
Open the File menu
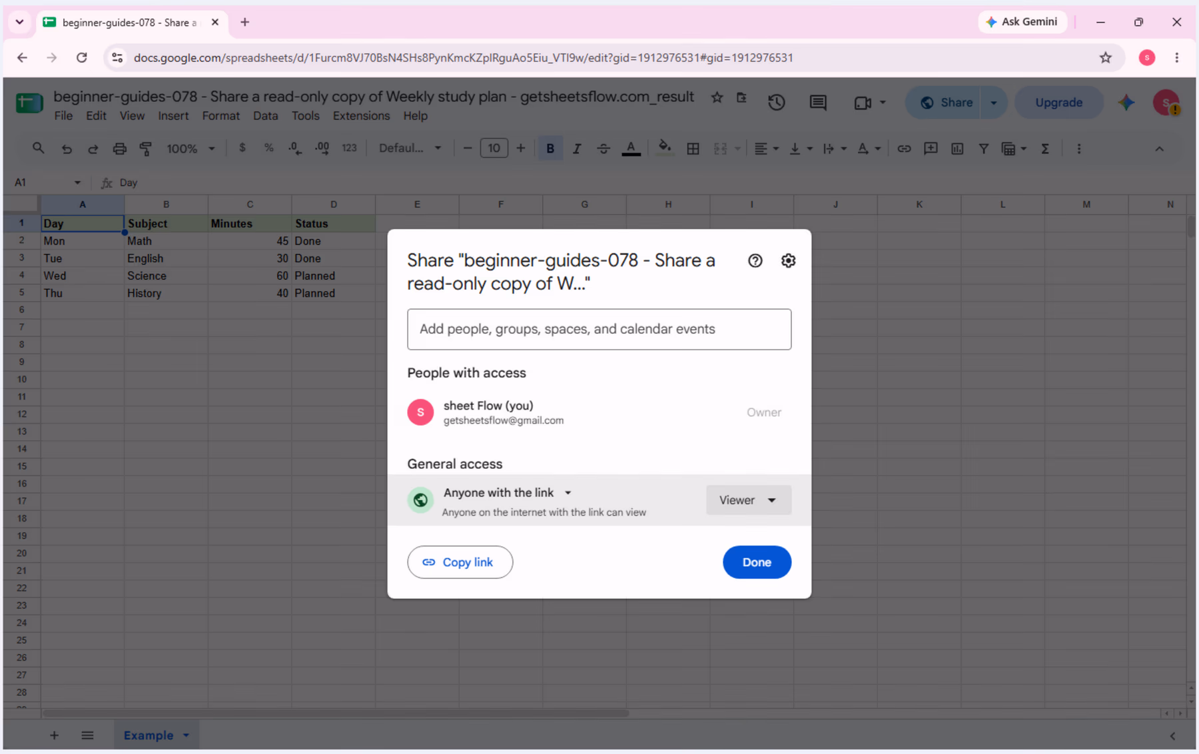pyautogui.click(x=63, y=116)
